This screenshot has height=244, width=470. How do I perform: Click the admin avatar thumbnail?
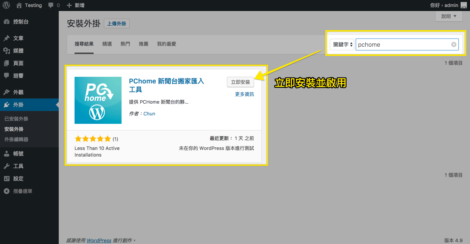click(464, 5)
